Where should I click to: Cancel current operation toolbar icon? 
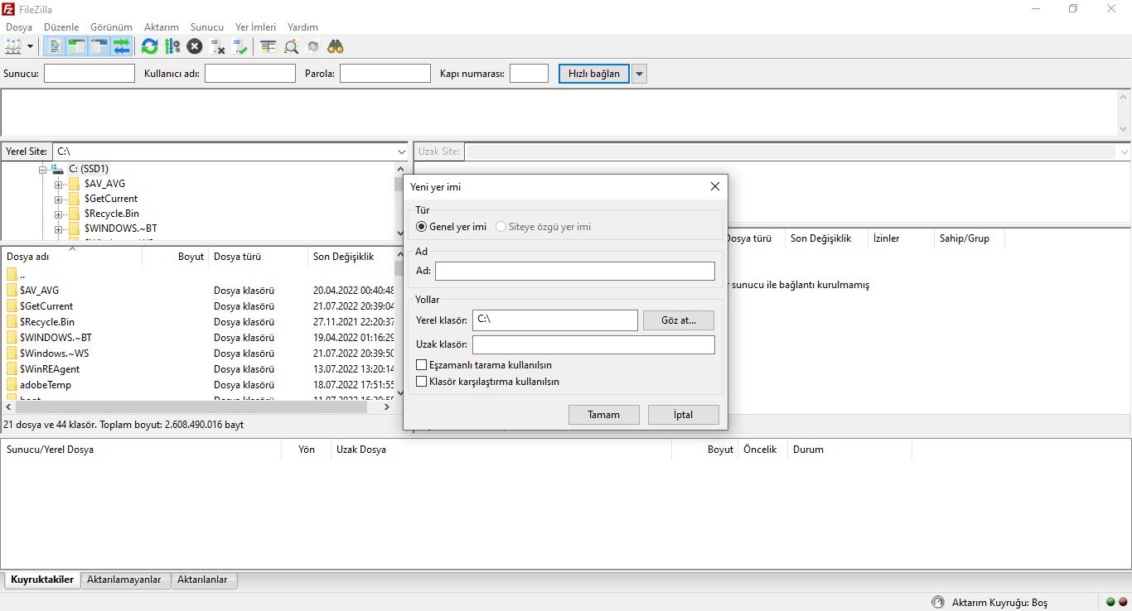coord(195,46)
